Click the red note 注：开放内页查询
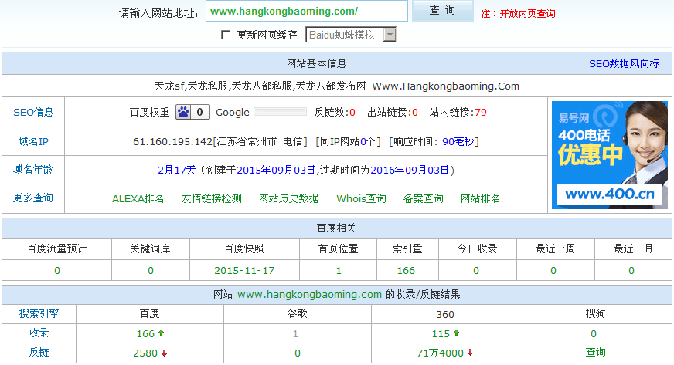This screenshot has width=674, height=365. 518,14
